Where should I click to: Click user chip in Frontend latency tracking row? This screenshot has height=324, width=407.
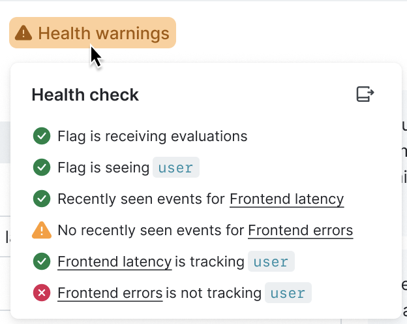coord(271,262)
